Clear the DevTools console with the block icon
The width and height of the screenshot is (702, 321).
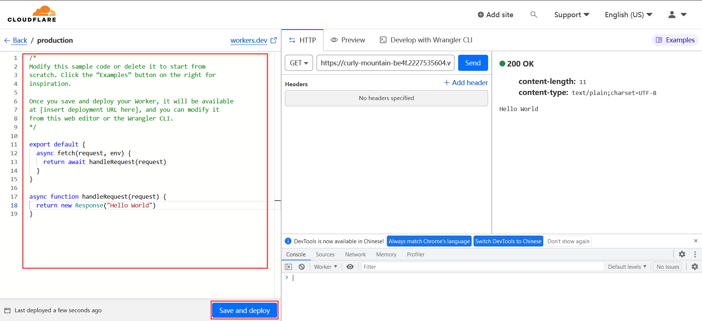[x=302, y=267]
